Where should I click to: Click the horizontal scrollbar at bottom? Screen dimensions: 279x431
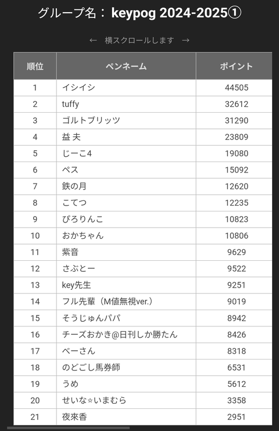(68, 428)
